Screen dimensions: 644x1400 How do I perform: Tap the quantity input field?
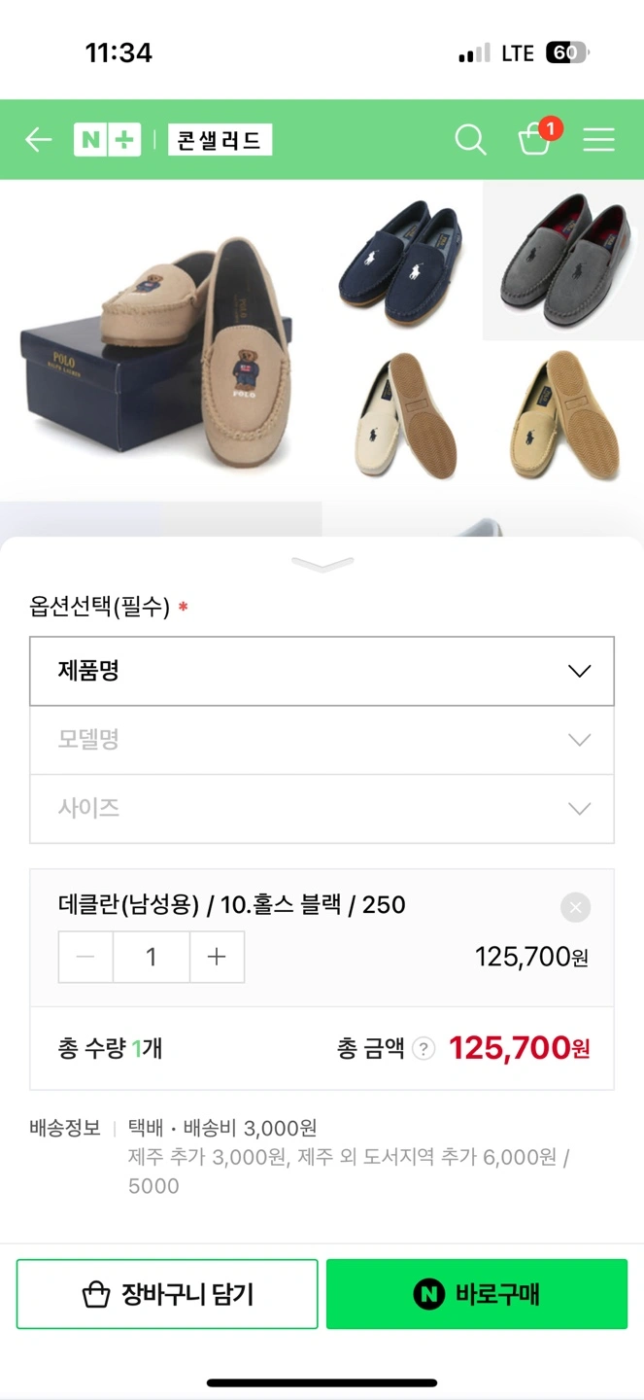tap(151, 957)
